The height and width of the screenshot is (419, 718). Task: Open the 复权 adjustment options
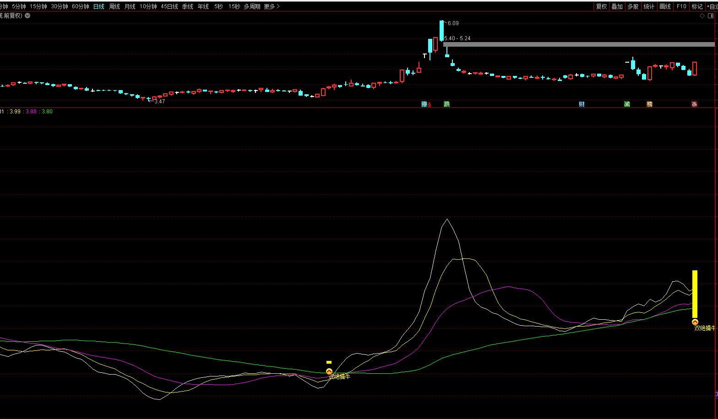pos(601,6)
